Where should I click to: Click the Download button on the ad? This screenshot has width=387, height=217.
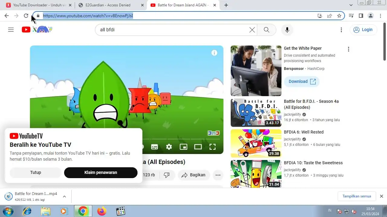tap(302, 81)
